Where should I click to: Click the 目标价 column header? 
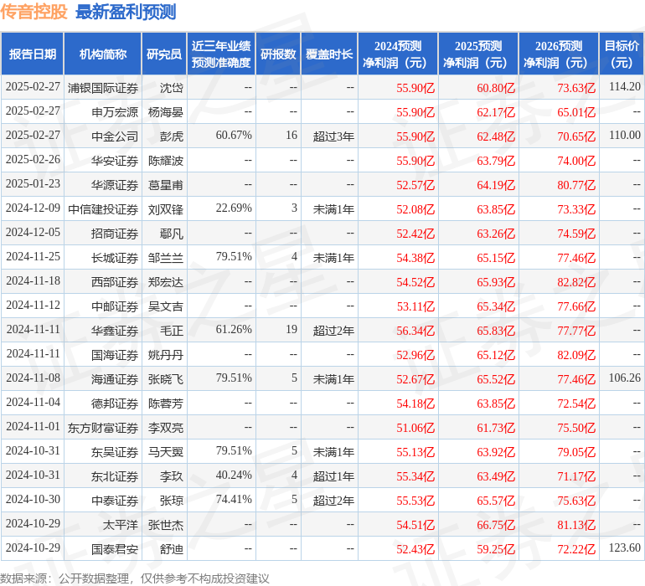(622, 54)
